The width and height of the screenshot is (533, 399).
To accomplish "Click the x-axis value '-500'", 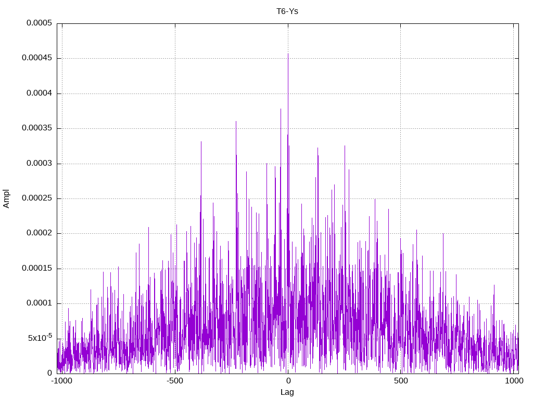I will point(175,381).
